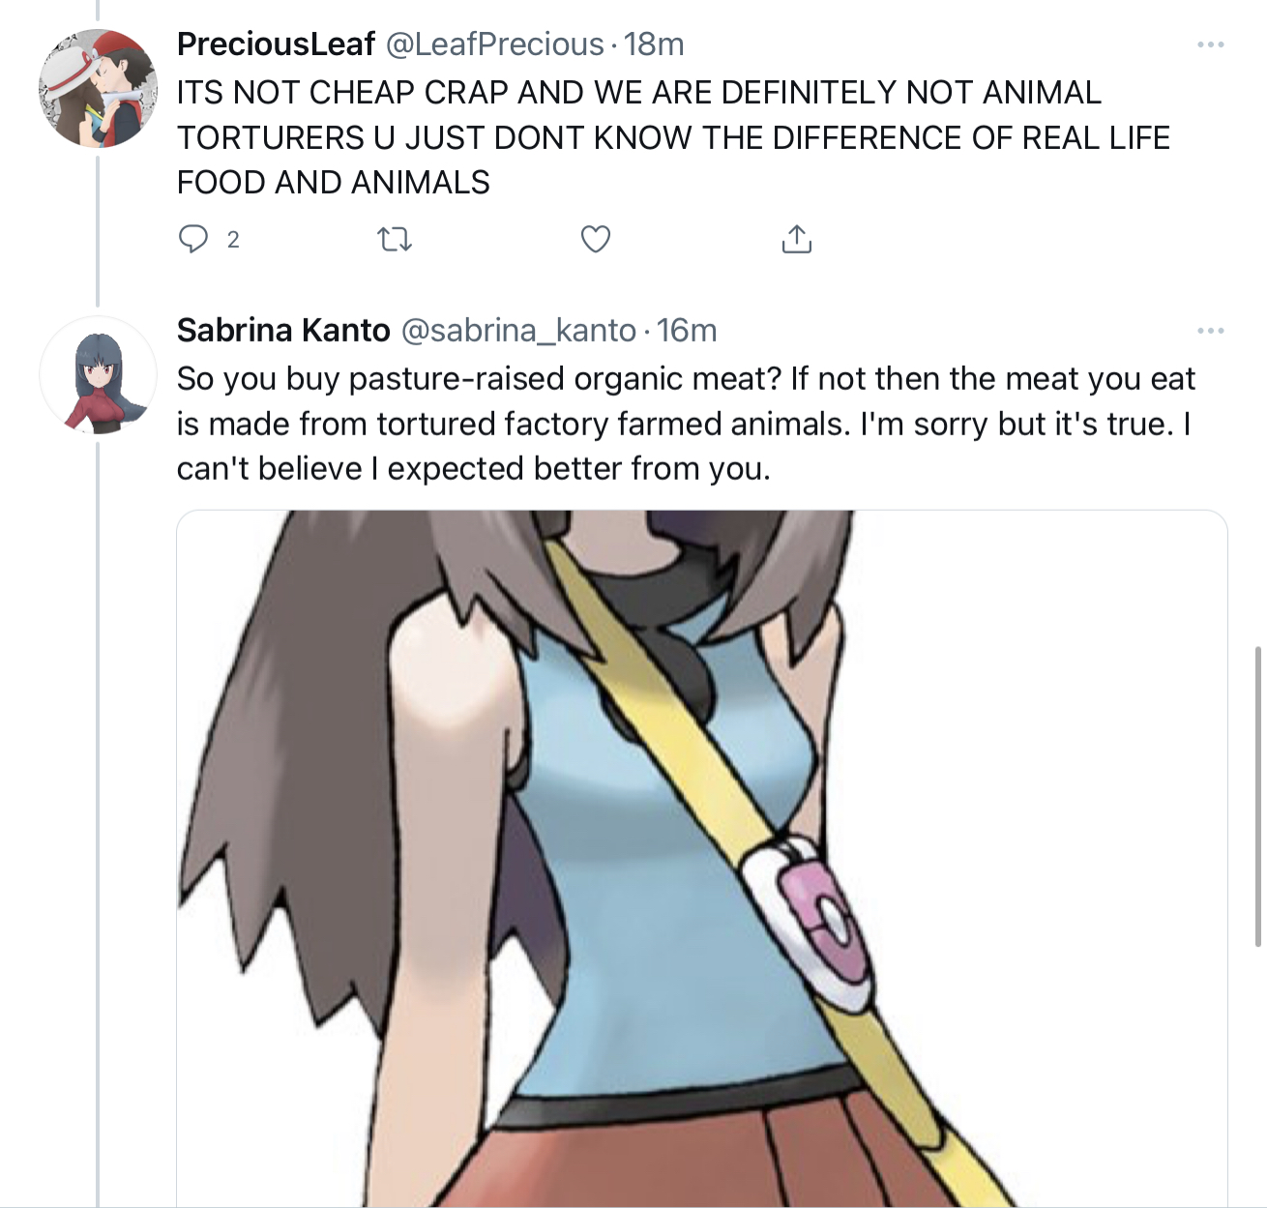
Task: Open the attached character image
Action: 702,859
